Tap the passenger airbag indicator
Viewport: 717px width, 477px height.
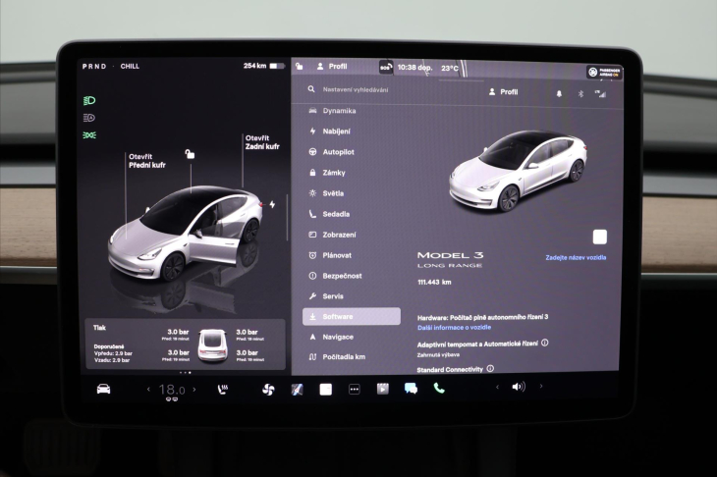pyautogui.click(x=604, y=73)
